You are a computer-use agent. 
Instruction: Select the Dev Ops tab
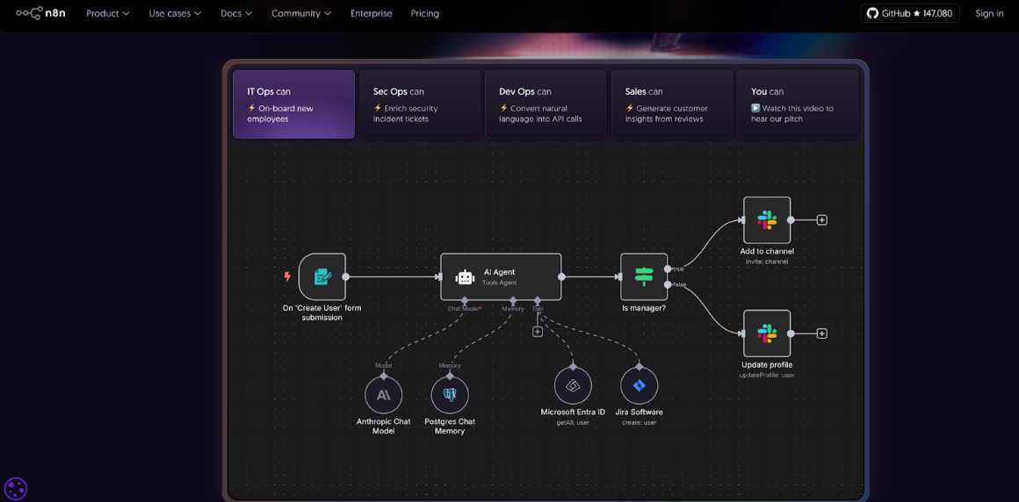pyautogui.click(x=546, y=104)
